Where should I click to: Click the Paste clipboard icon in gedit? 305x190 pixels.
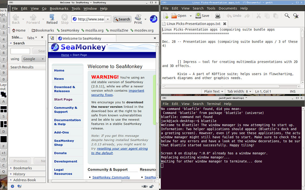point(275,16)
